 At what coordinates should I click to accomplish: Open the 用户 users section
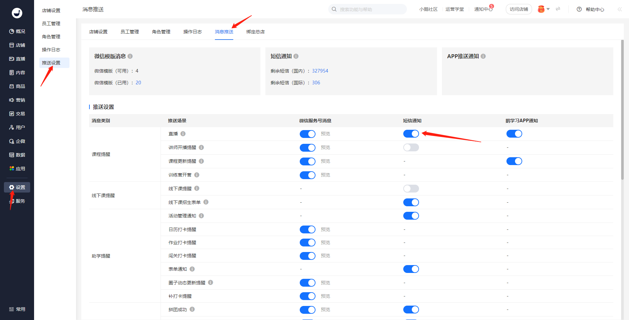(17, 127)
